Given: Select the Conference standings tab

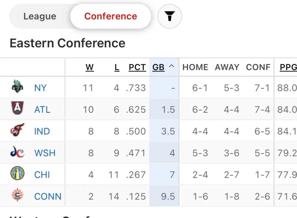Looking at the screenshot, I should coord(111,16).
